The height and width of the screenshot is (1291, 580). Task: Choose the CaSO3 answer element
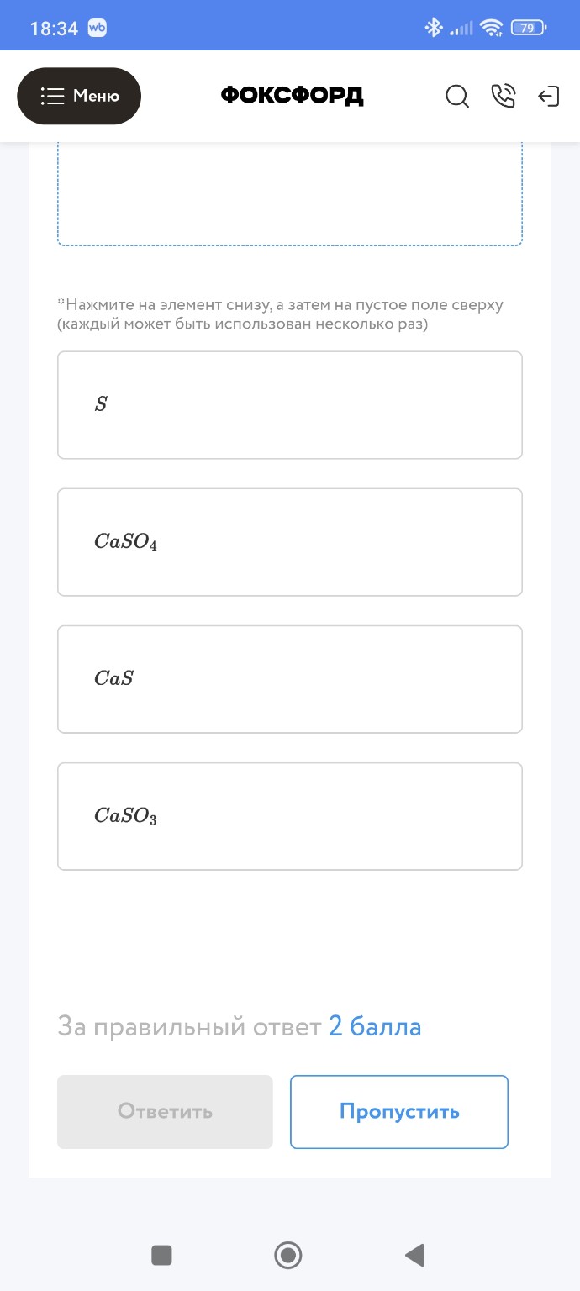click(x=289, y=816)
